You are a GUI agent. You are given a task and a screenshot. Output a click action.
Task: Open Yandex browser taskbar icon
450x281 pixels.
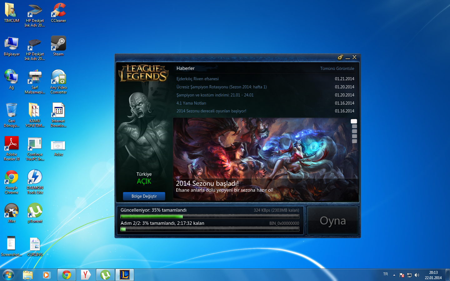click(x=86, y=275)
